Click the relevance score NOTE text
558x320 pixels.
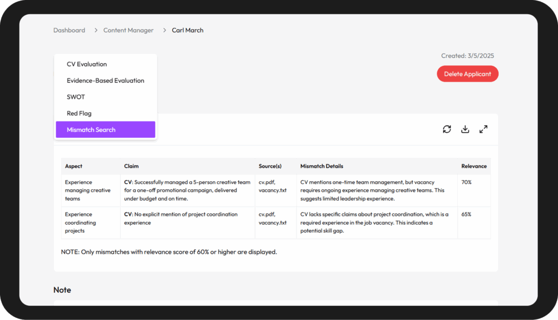pos(169,252)
